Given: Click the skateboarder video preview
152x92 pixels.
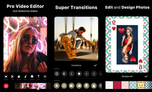Looking at the screenshot, I should pyautogui.click(x=76, y=39).
